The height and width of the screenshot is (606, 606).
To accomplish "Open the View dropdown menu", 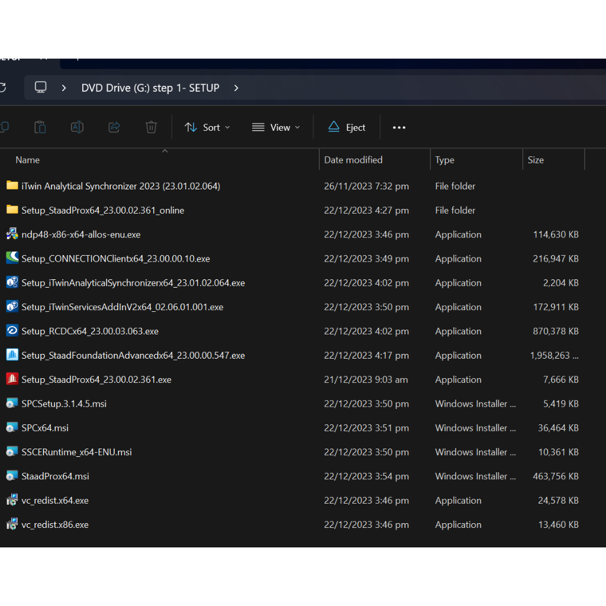I will [x=276, y=127].
